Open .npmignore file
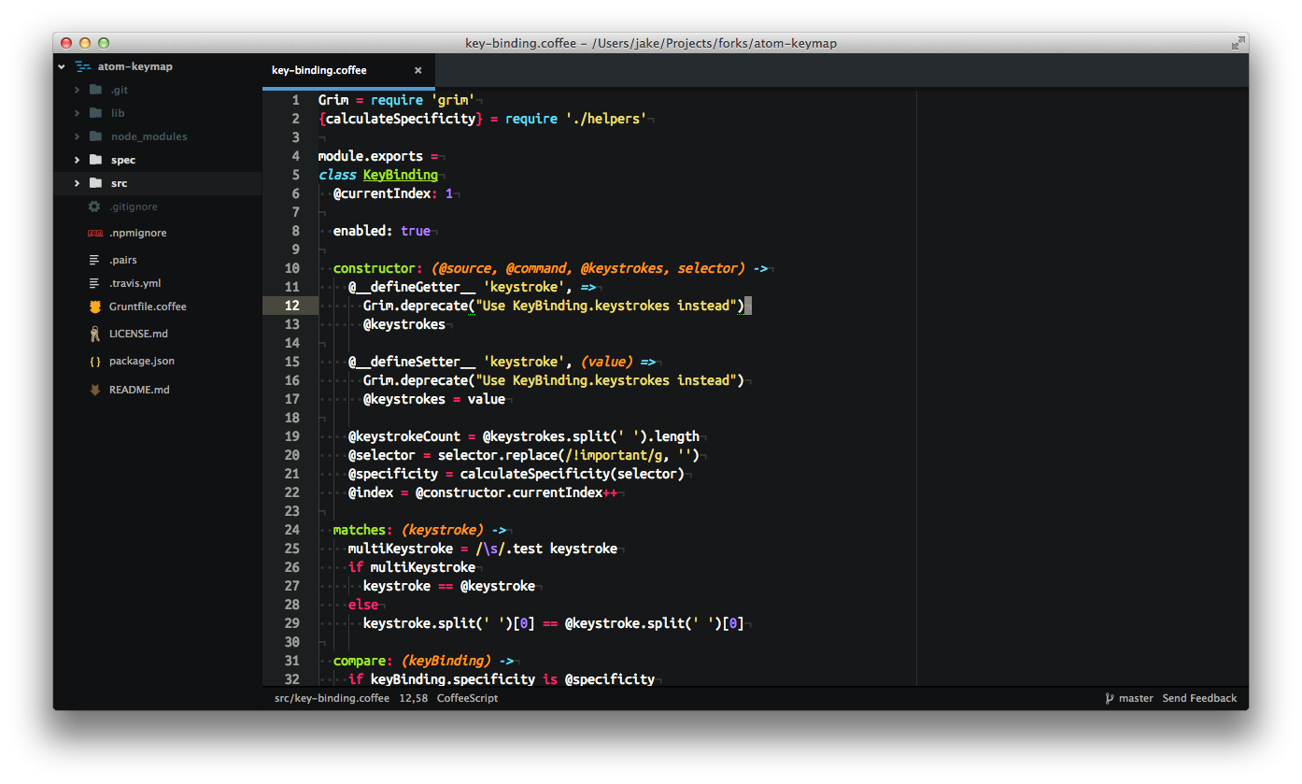The height and width of the screenshot is (784, 1302). click(138, 233)
